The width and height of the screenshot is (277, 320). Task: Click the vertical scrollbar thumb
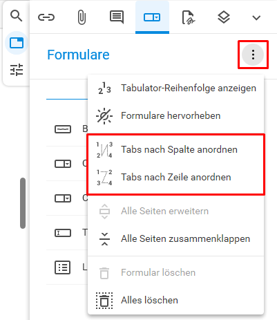pos(23,203)
